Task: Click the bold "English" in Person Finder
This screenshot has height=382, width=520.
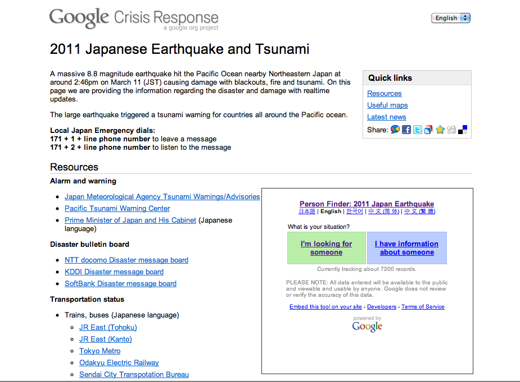Action: tap(331, 211)
